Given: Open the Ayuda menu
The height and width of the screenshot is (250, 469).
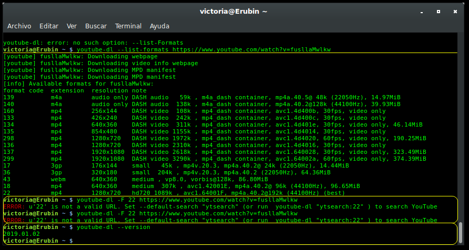Looking at the screenshot, I should tap(159, 26).
